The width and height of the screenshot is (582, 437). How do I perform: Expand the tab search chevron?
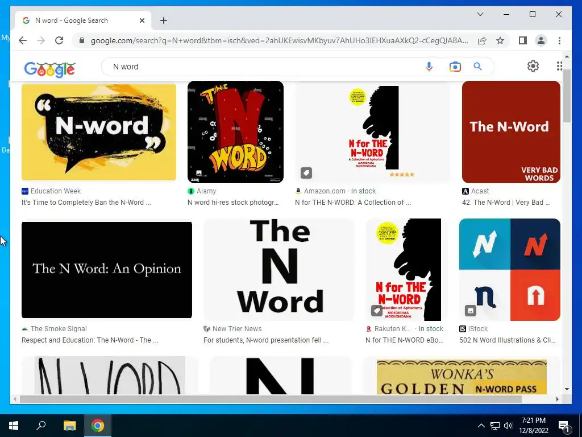[x=480, y=14]
